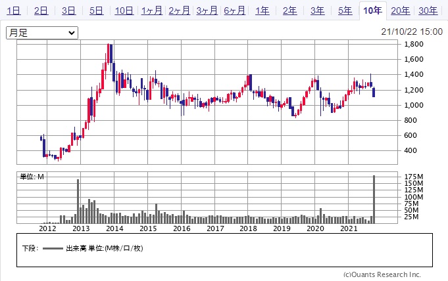Click the 21/10/22 15:00 timestamp

412,32
